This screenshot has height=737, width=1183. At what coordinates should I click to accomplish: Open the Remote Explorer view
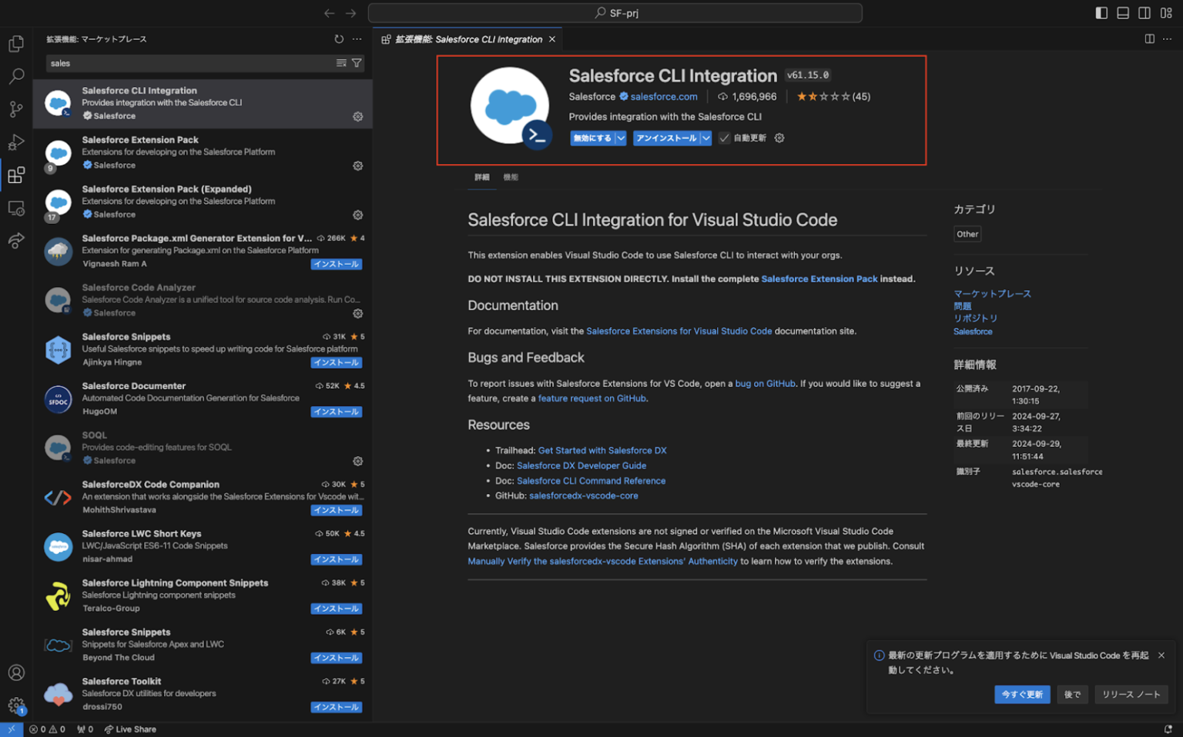pyautogui.click(x=15, y=208)
